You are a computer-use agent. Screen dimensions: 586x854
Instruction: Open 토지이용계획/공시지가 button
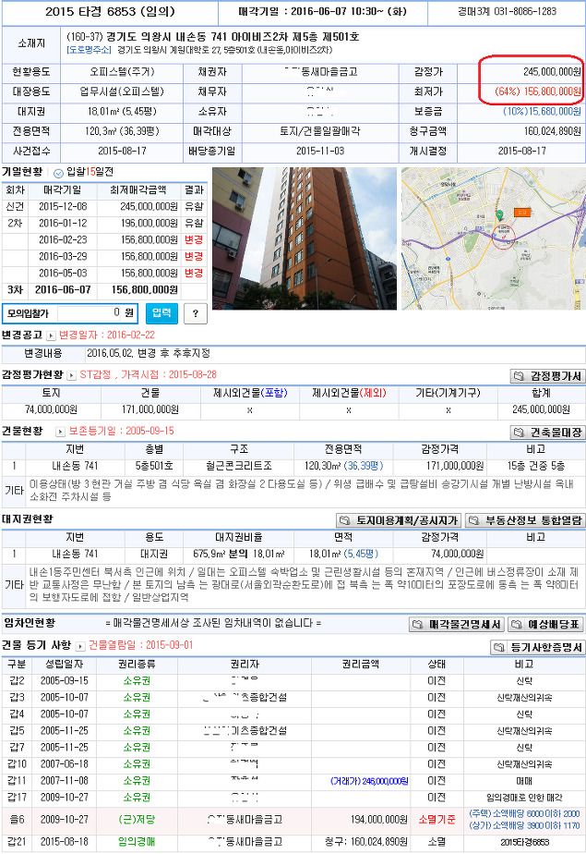[x=399, y=520]
